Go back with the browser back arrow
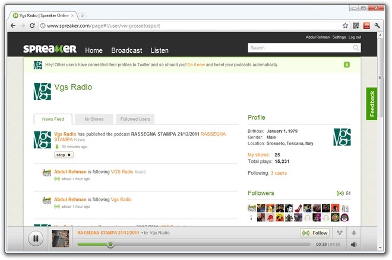Viewport: 392px width, 260px height. (x=13, y=25)
